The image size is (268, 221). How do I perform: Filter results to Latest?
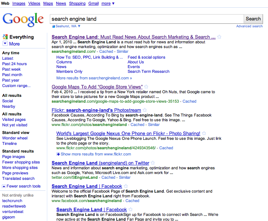coord(8,58)
